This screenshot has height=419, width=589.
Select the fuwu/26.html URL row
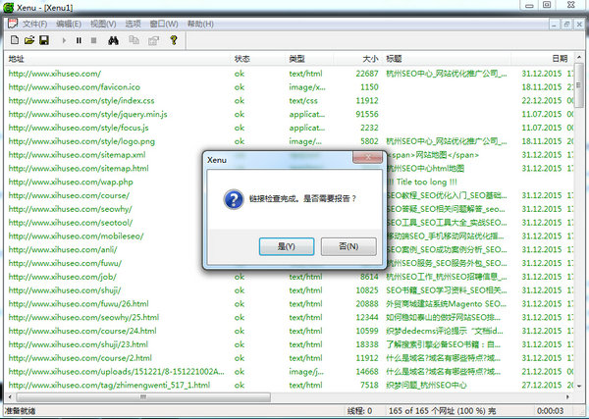pos(290,304)
